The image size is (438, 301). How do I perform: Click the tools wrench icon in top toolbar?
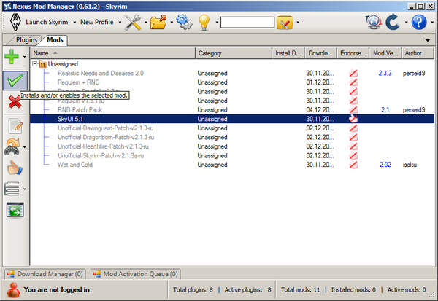click(x=132, y=22)
